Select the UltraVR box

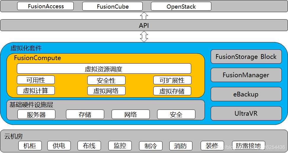tap(246, 113)
